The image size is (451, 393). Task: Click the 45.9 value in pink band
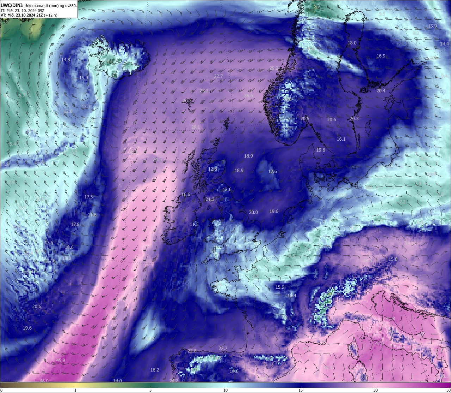tap(61, 361)
